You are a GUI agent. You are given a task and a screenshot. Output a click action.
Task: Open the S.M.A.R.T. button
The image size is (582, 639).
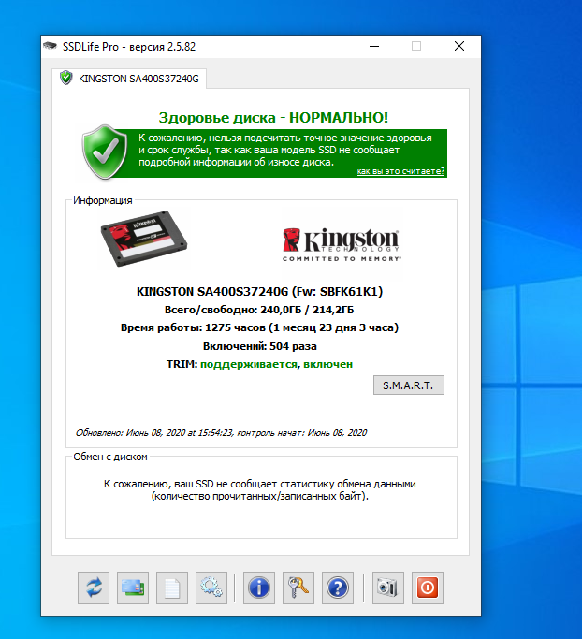[x=408, y=385]
